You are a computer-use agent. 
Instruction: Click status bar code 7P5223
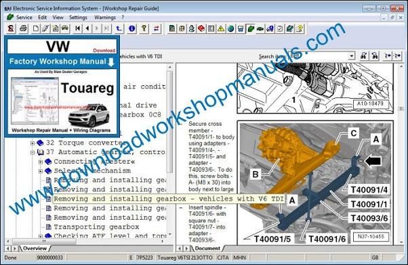click(144, 258)
